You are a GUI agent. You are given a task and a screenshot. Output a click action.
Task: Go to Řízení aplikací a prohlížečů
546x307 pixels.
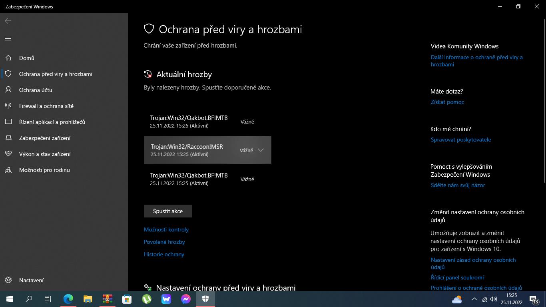52,122
